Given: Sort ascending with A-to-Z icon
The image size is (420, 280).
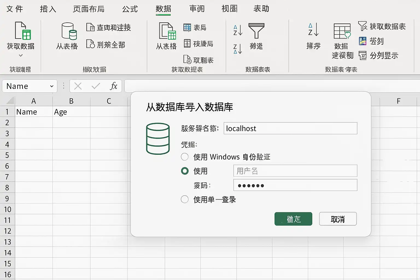Looking at the screenshot, I should 238,30.
